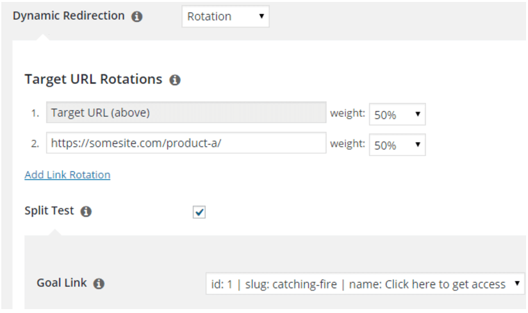Click the weight label in first rotation row
The height and width of the screenshot is (313, 528).
(347, 114)
